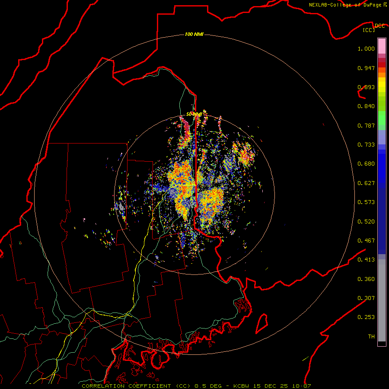Click the 100 NMI range ring label

point(194,34)
